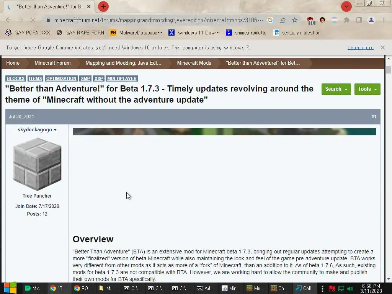Click the Google icon in the address bar
The height and width of the screenshot is (294, 392).
tap(270, 20)
